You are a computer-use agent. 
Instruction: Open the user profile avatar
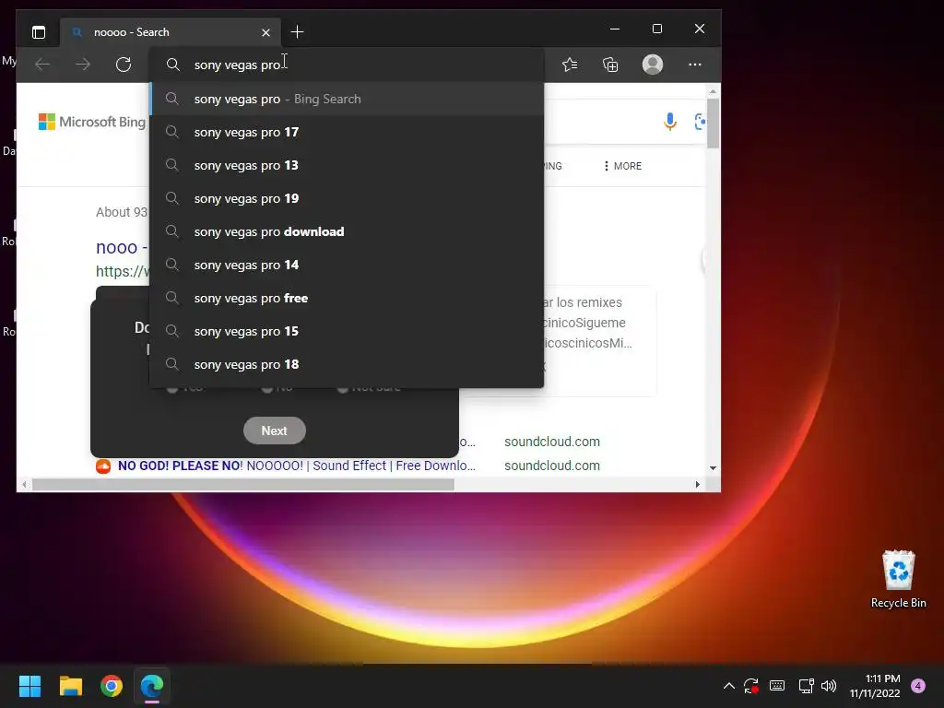(653, 65)
